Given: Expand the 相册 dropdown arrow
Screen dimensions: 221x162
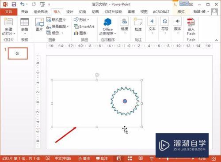Looking at the screenshot, I should 62,33.
